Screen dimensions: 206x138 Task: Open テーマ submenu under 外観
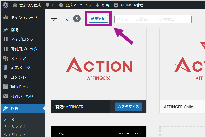tap(9, 119)
